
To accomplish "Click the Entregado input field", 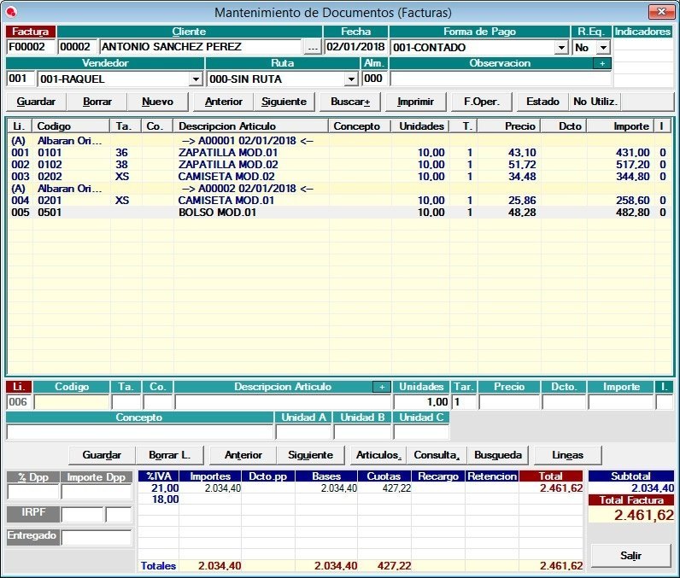I will (x=97, y=538).
